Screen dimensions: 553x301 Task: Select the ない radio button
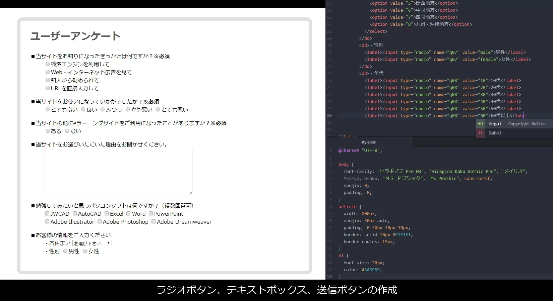pyautogui.click(x=67, y=131)
